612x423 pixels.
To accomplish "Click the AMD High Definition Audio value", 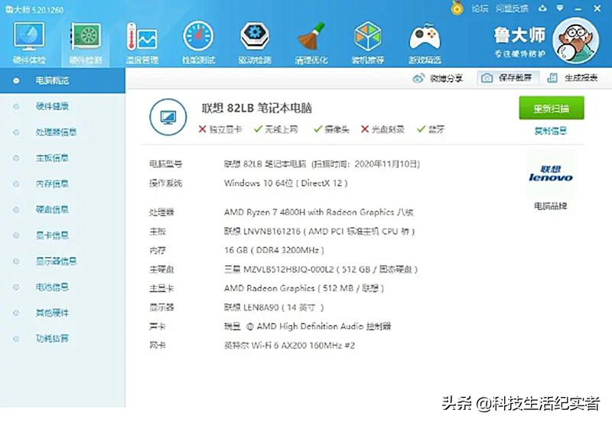I will coord(308,326).
